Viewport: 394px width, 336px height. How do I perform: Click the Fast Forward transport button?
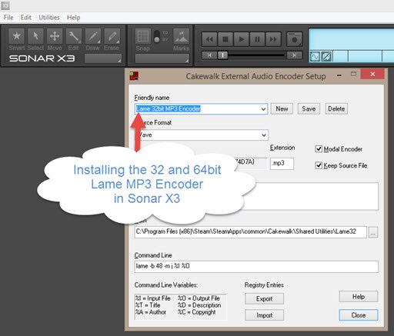click(x=273, y=39)
